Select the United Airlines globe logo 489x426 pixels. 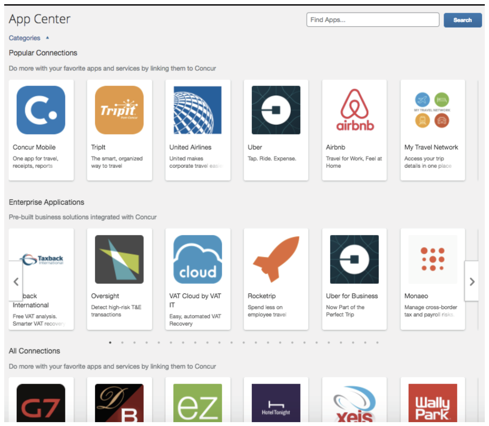pyautogui.click(x=198, y=110)
